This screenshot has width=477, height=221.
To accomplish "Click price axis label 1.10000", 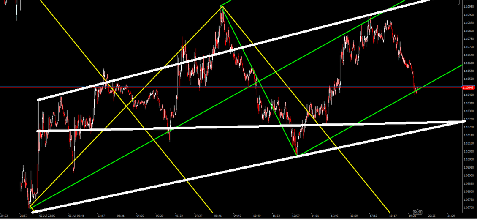I will tap(469, 159).
